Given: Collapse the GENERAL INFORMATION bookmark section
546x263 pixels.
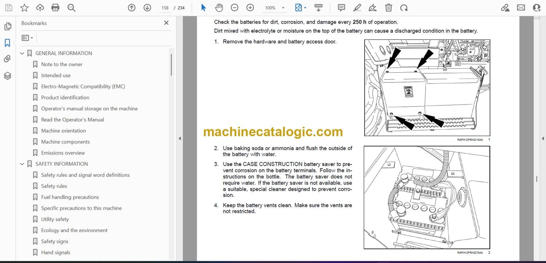Looking at the screenshot, I should [x=22, y=53].
